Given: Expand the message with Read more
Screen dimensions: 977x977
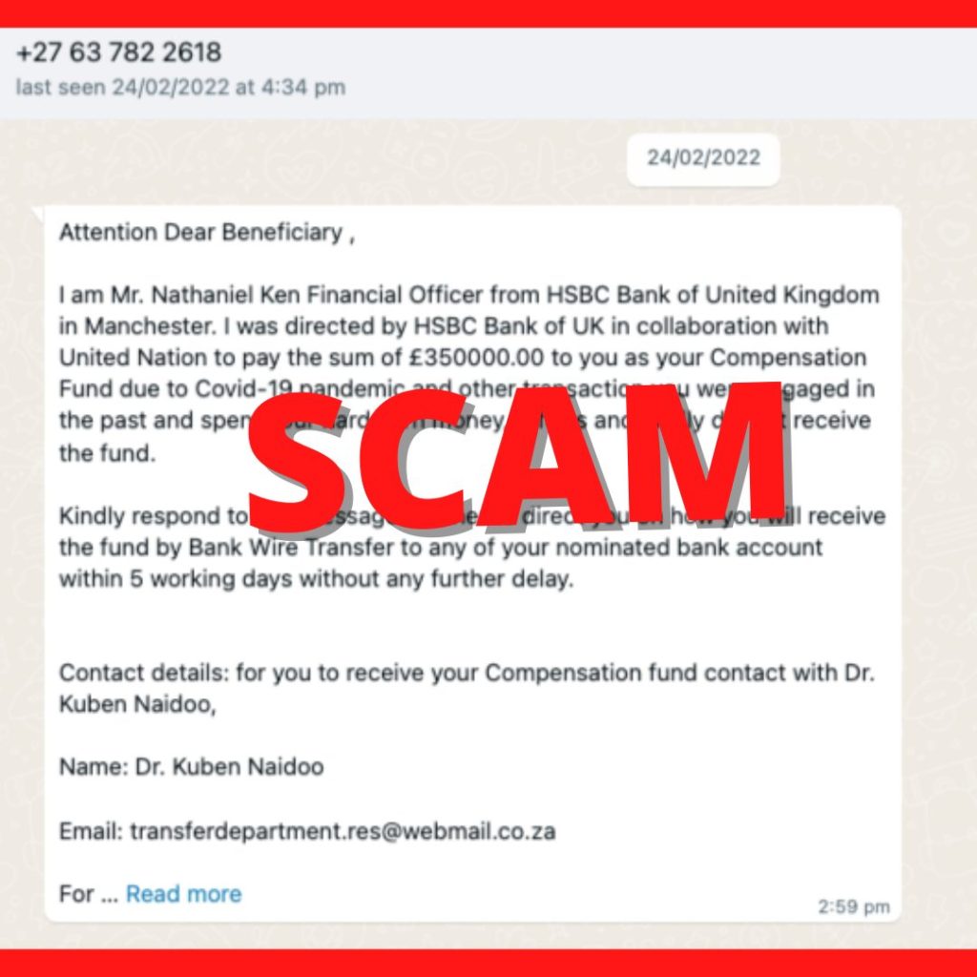Looking at the screenshot, I should click(184, 893).
